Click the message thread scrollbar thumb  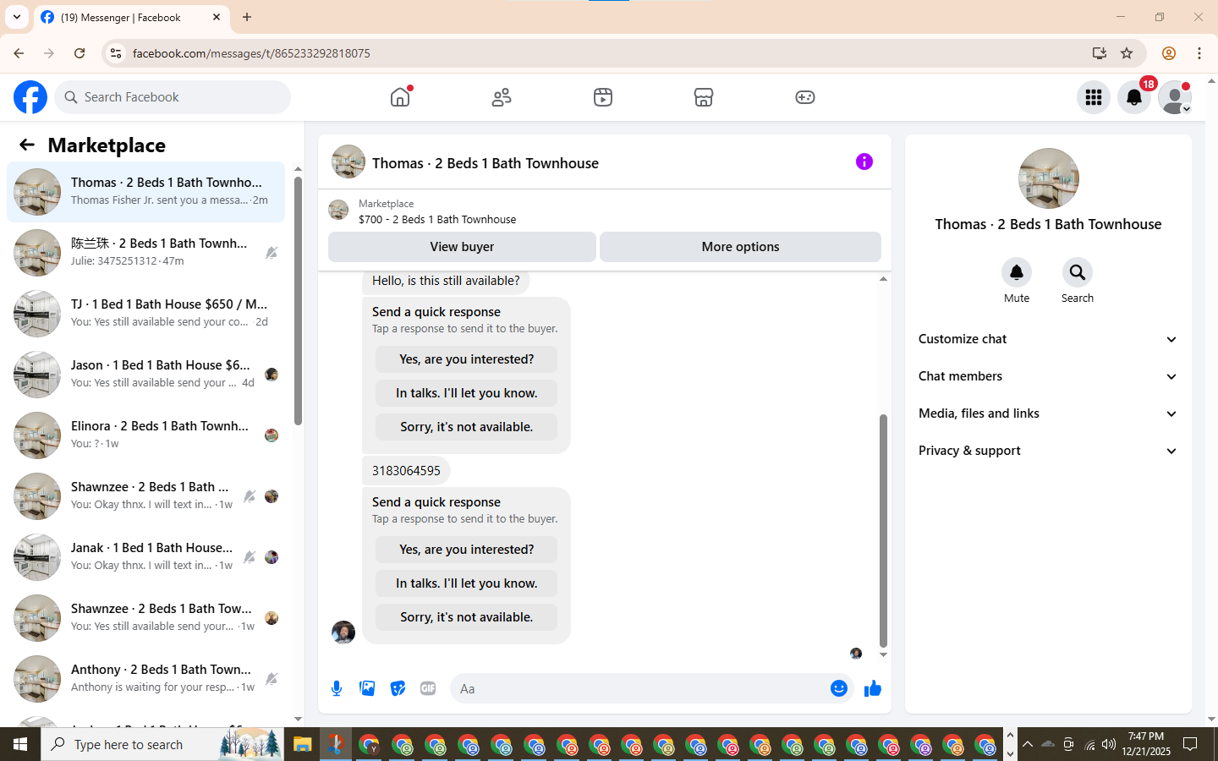click(883, 530)
